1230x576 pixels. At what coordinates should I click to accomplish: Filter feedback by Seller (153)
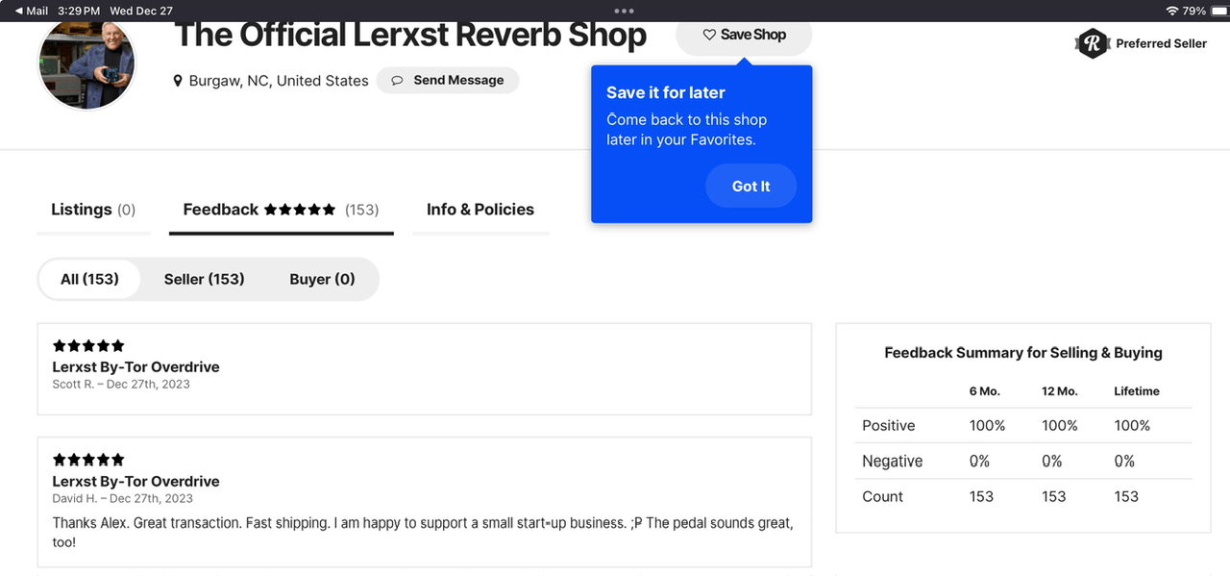point(204,279)
